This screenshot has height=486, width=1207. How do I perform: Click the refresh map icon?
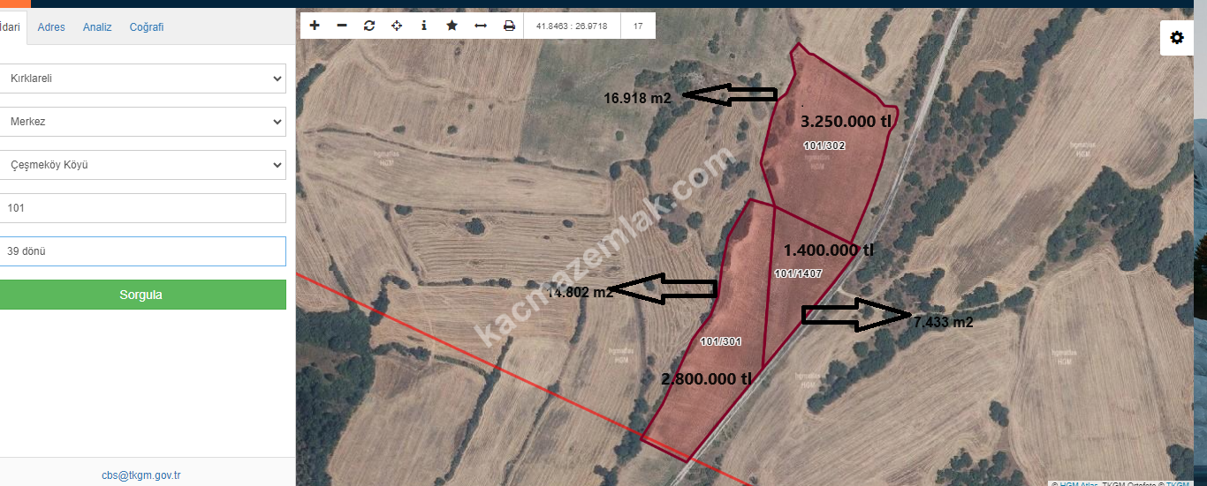coord(369,26)
